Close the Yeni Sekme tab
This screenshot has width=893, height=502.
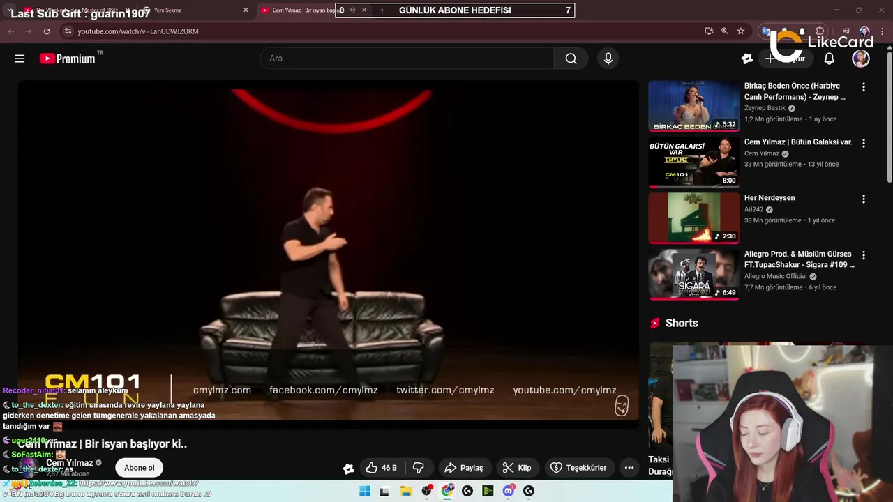(246, 10)
